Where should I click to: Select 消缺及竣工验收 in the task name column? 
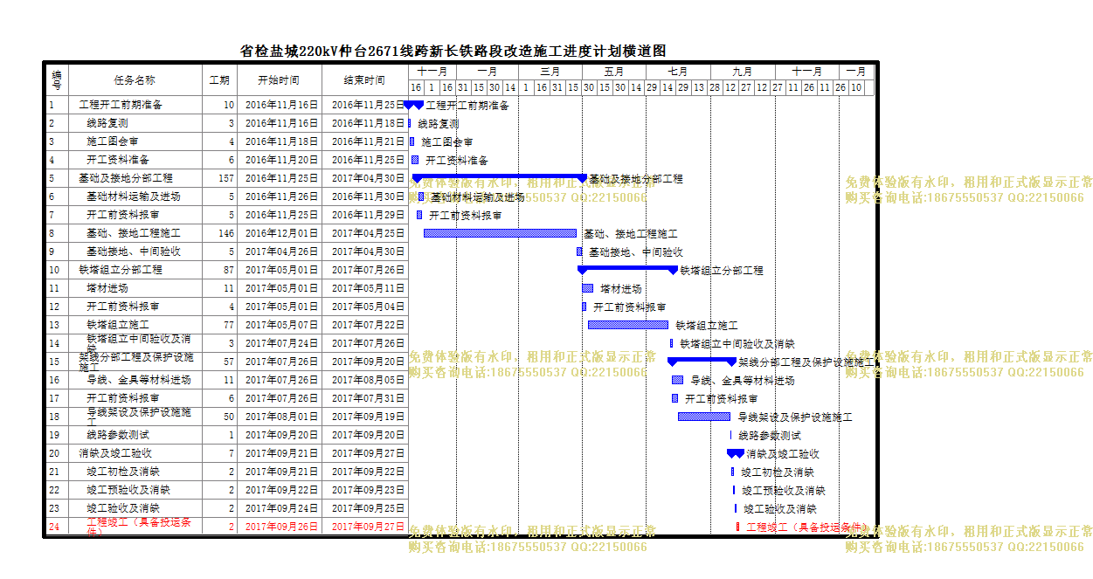(x=115, y=453)
